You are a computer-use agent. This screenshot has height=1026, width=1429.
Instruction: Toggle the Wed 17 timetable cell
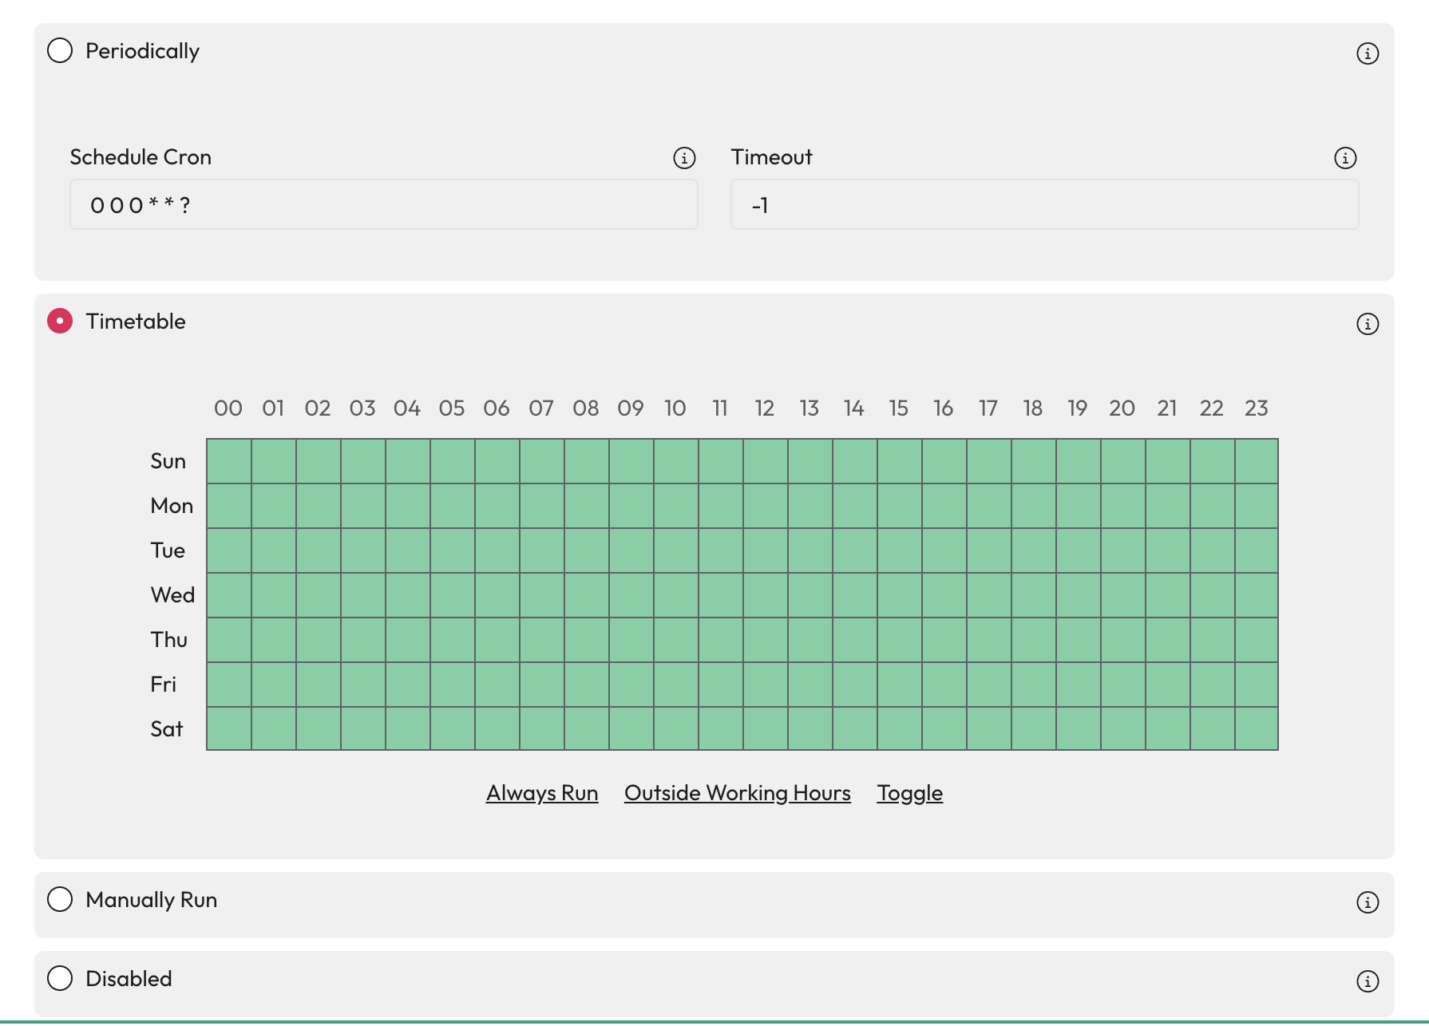[x=989, y=595]
